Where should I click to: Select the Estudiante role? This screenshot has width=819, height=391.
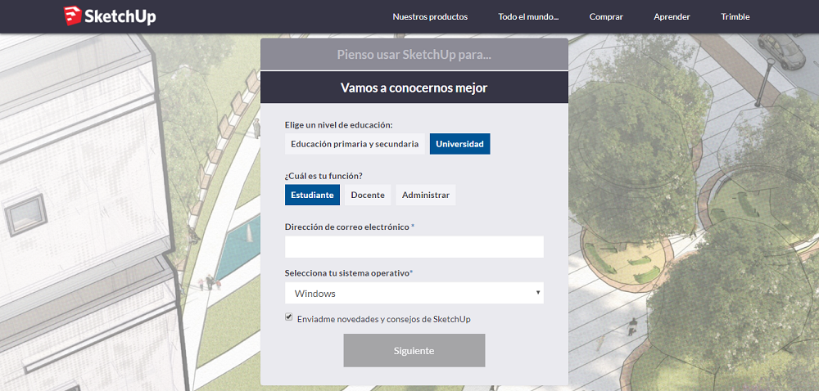pyautogui.click(x=312, y=195)
